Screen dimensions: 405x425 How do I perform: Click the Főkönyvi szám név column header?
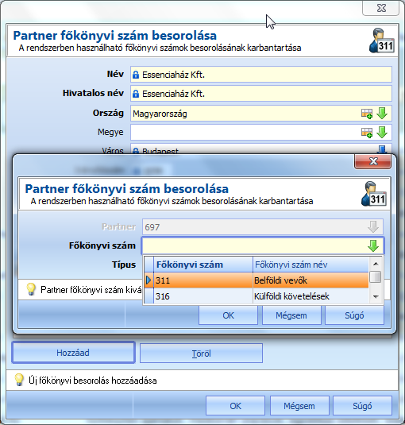coord(310,265)
